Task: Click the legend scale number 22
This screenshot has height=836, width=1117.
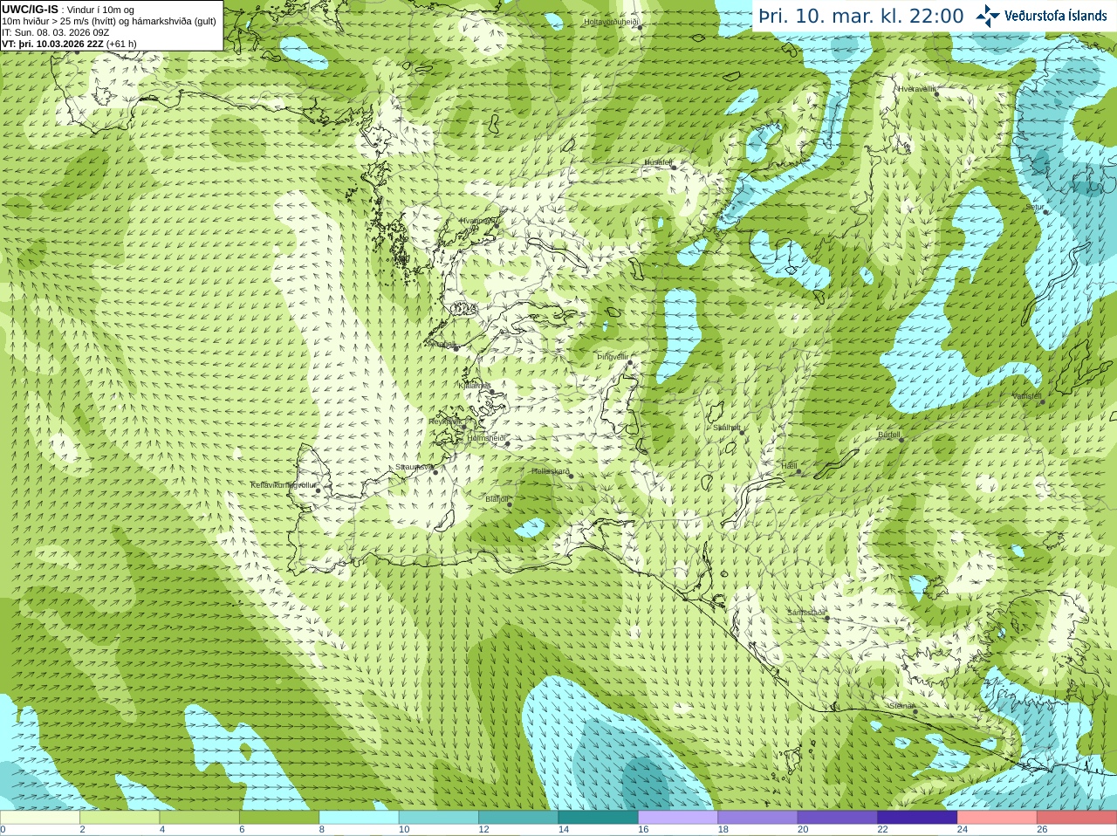Action: (882, 830)
